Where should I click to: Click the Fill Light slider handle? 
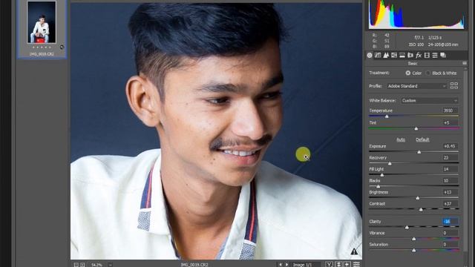click(382, 175)
